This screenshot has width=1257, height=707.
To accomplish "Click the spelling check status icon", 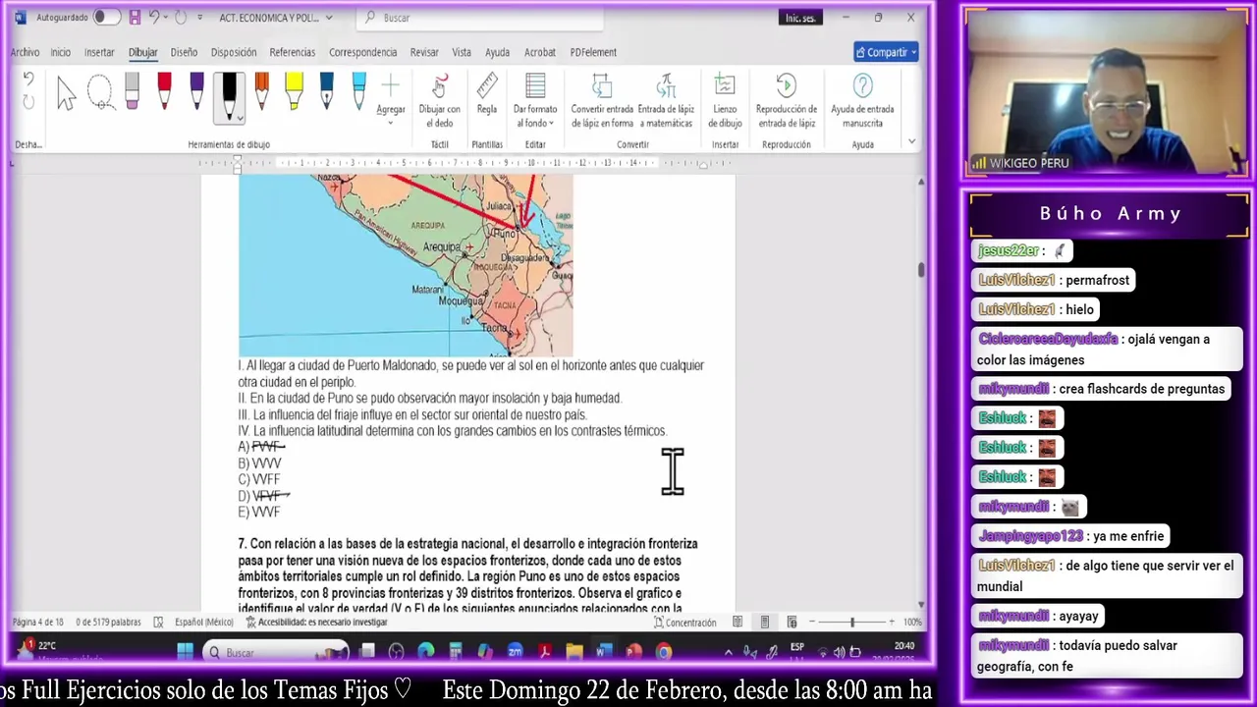I will [159, 623].
